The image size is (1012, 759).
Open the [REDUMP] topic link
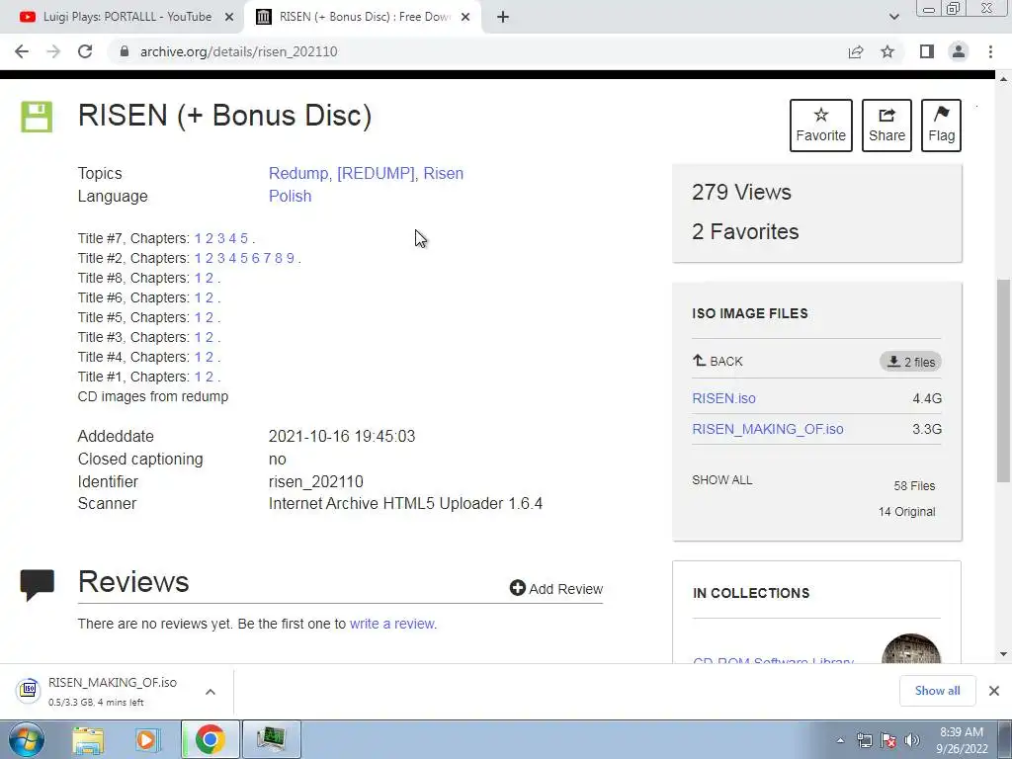coord(376,174)
